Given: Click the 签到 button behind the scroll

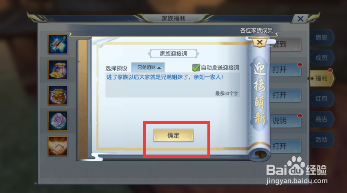Looking at the screenshot, I should (x=286, y=44).
